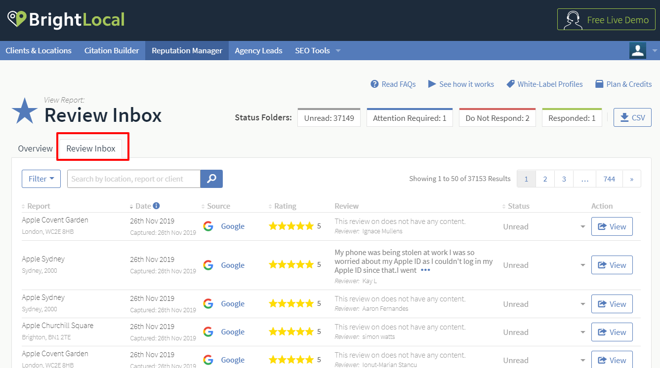660x368 pixels.
Task: Open the Unread: 37149 status folder
Action: click(329, 117)
